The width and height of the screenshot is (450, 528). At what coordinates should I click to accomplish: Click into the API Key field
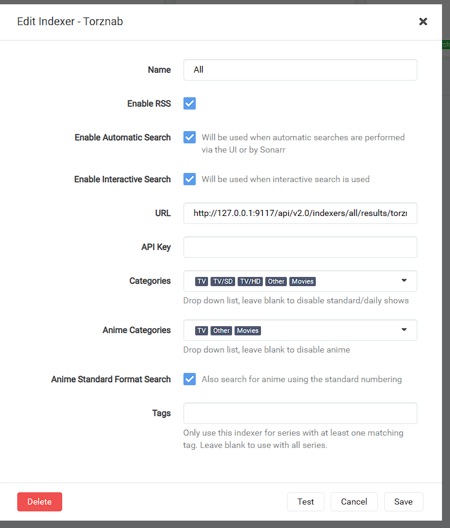300,247
